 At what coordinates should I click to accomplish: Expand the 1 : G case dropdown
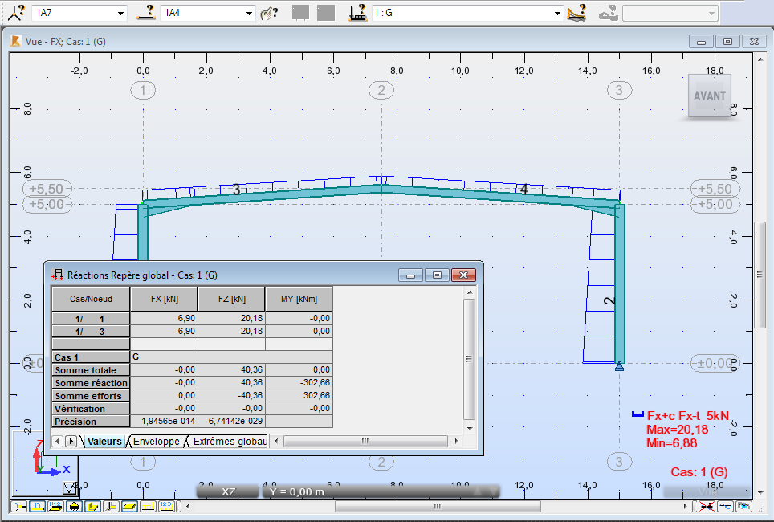[x=557, y=14]
